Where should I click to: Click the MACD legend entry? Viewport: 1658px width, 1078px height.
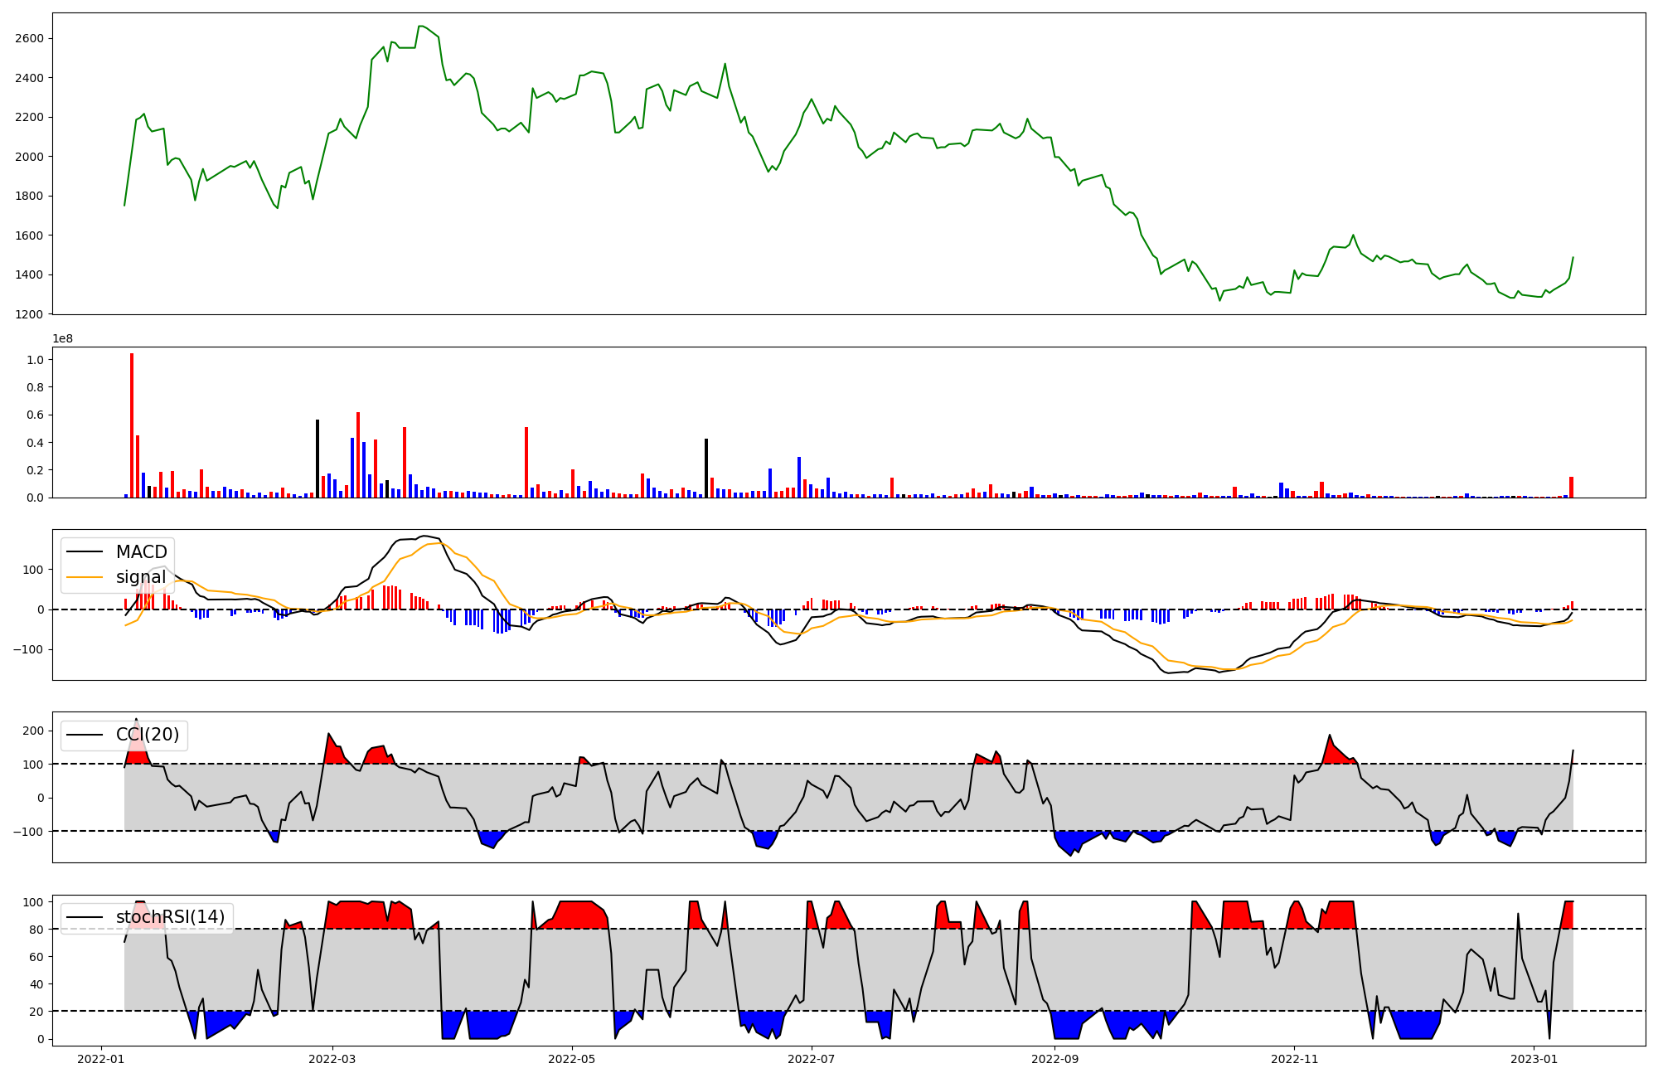coord(141,552)
